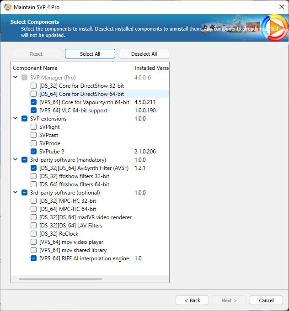The width and height of the screenshot is (289, 311).
Task: Select the SVP Manager (Pro) label
Action: [x=53, y=78]
